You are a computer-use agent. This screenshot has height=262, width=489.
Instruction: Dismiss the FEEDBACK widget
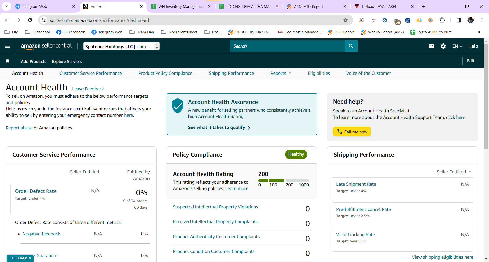click(30, 258)
